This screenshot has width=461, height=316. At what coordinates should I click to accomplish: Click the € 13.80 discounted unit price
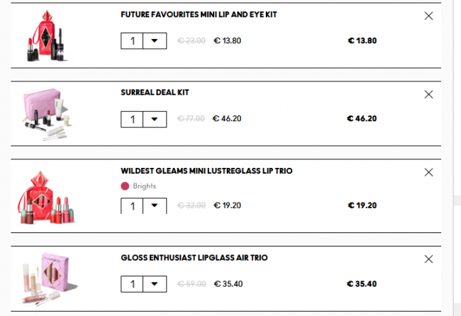coord(227,40)
